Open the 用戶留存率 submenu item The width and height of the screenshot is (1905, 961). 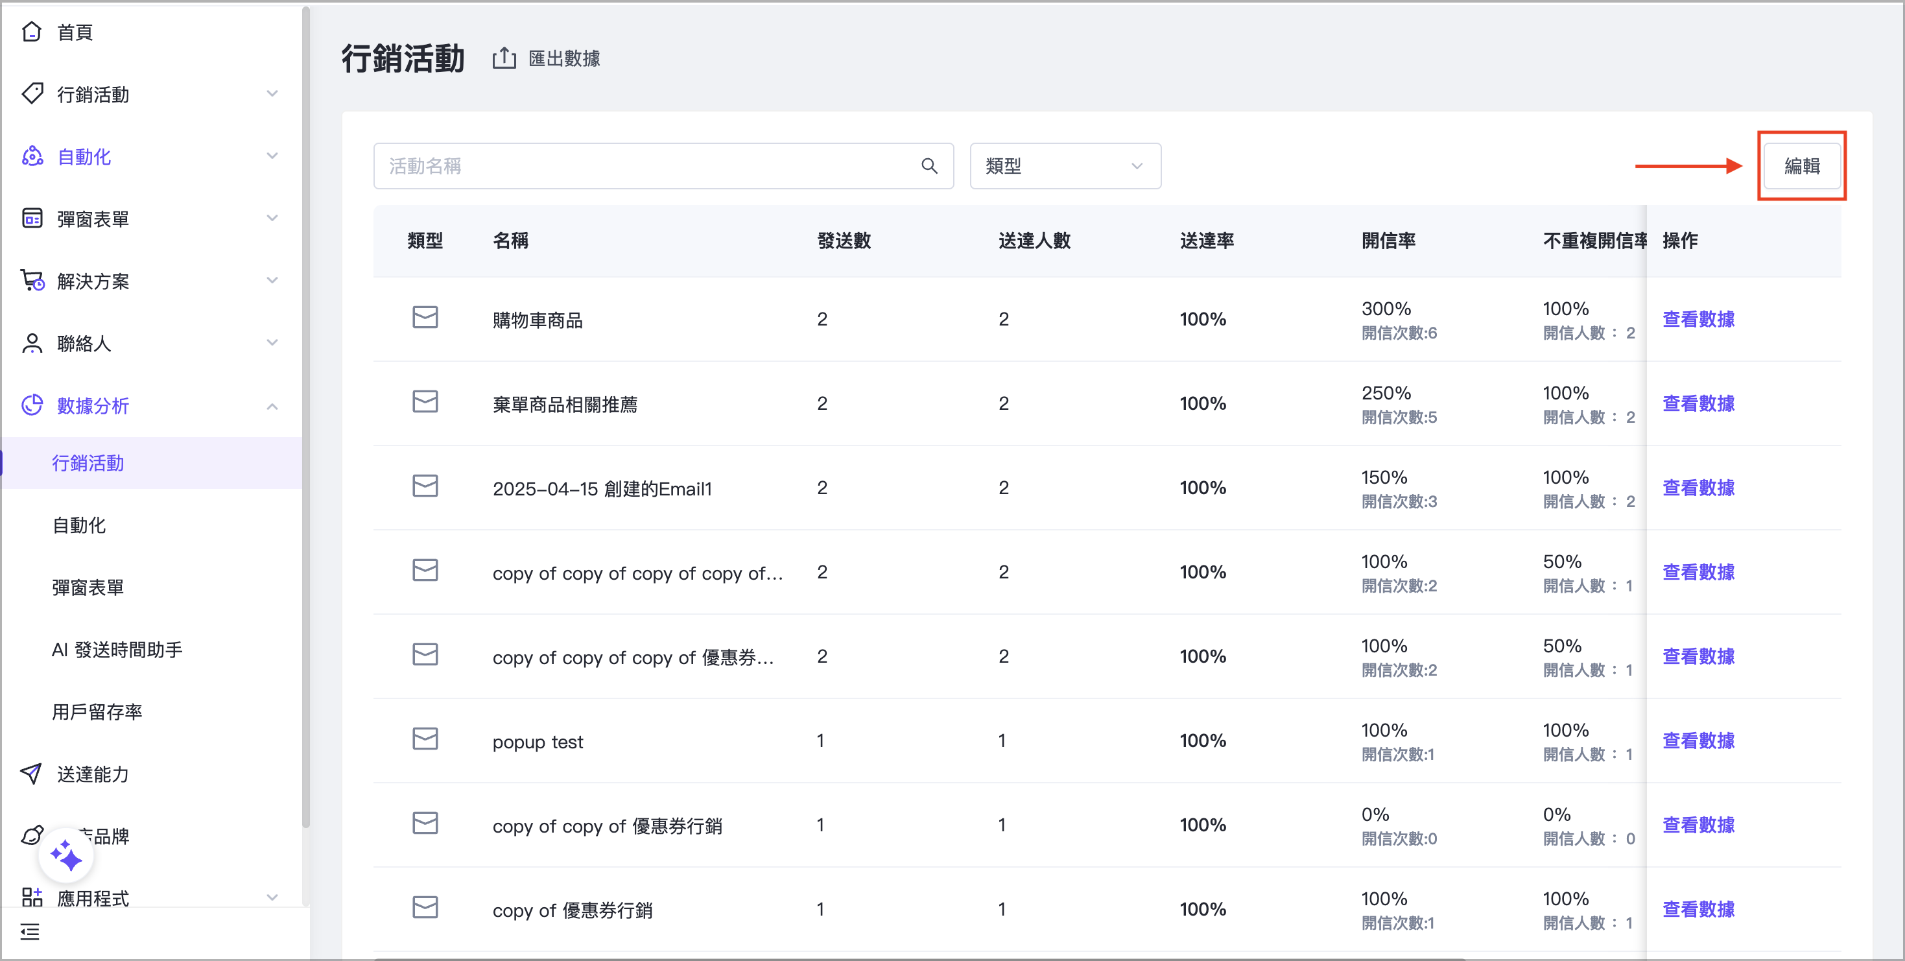click(97, 712)
